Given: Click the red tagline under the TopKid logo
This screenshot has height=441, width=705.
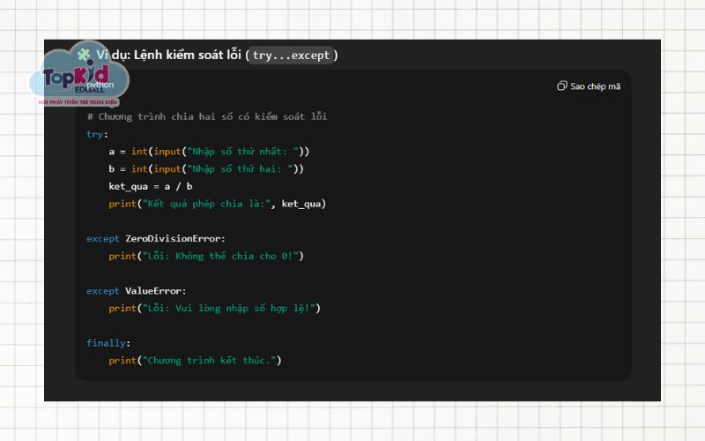Looking at the screenshot, I should coord(79,102).
